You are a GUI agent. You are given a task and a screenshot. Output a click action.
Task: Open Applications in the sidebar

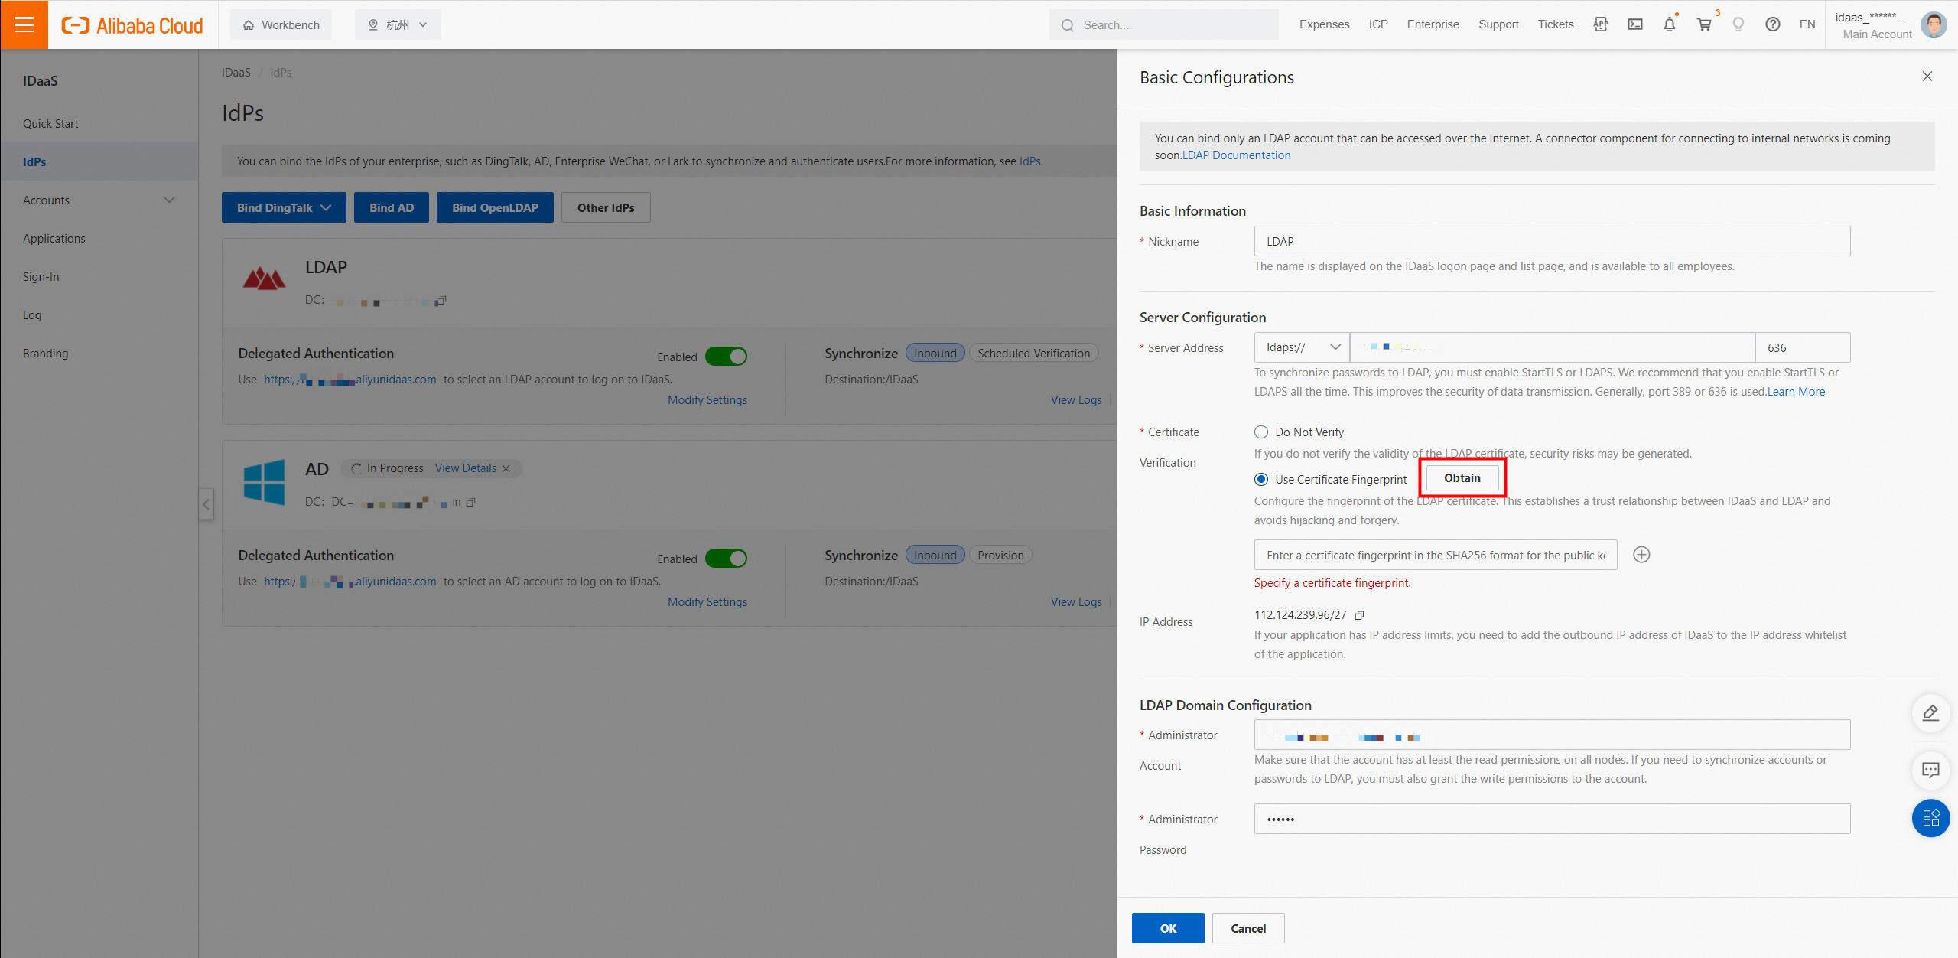pyautogui.click(x=54, y=239)
